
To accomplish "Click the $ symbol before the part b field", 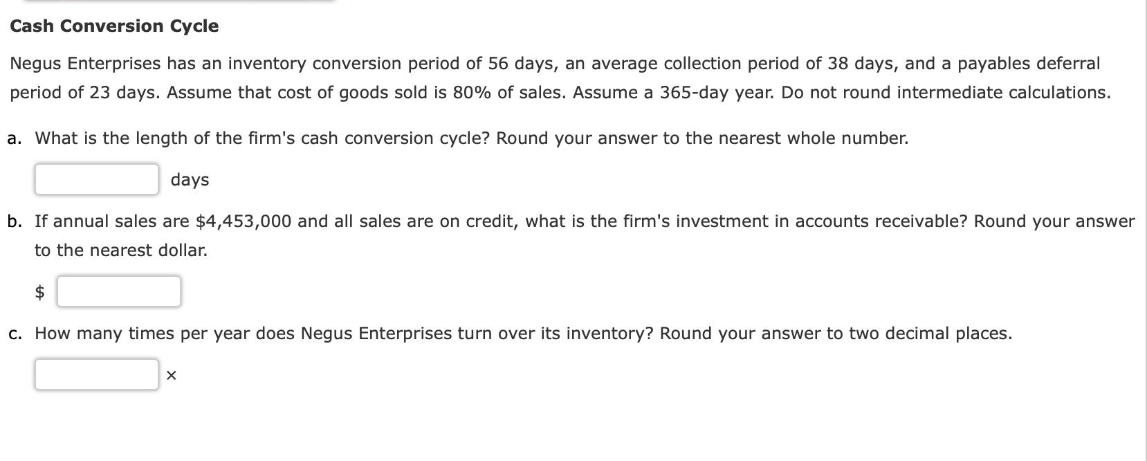I will pos(40,291).
